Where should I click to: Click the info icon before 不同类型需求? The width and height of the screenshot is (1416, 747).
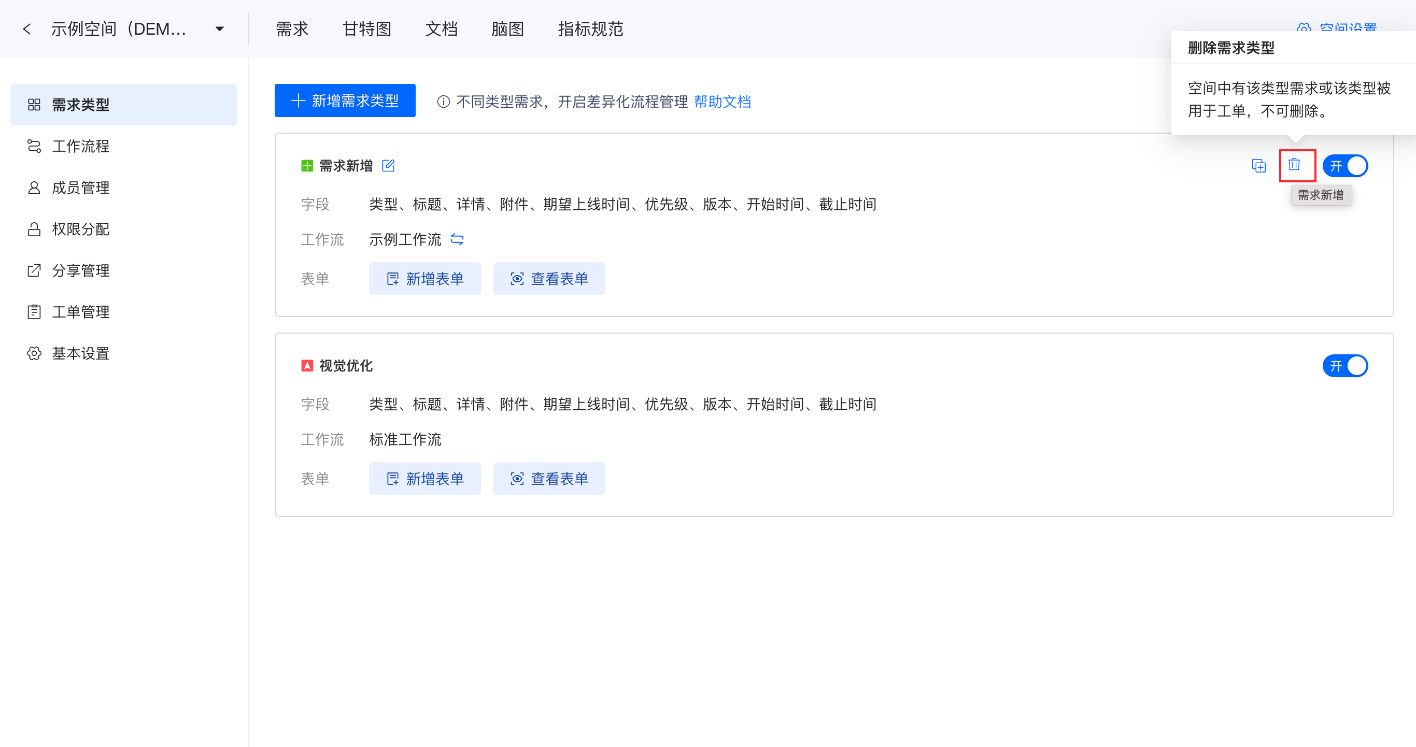coord(443,102)
